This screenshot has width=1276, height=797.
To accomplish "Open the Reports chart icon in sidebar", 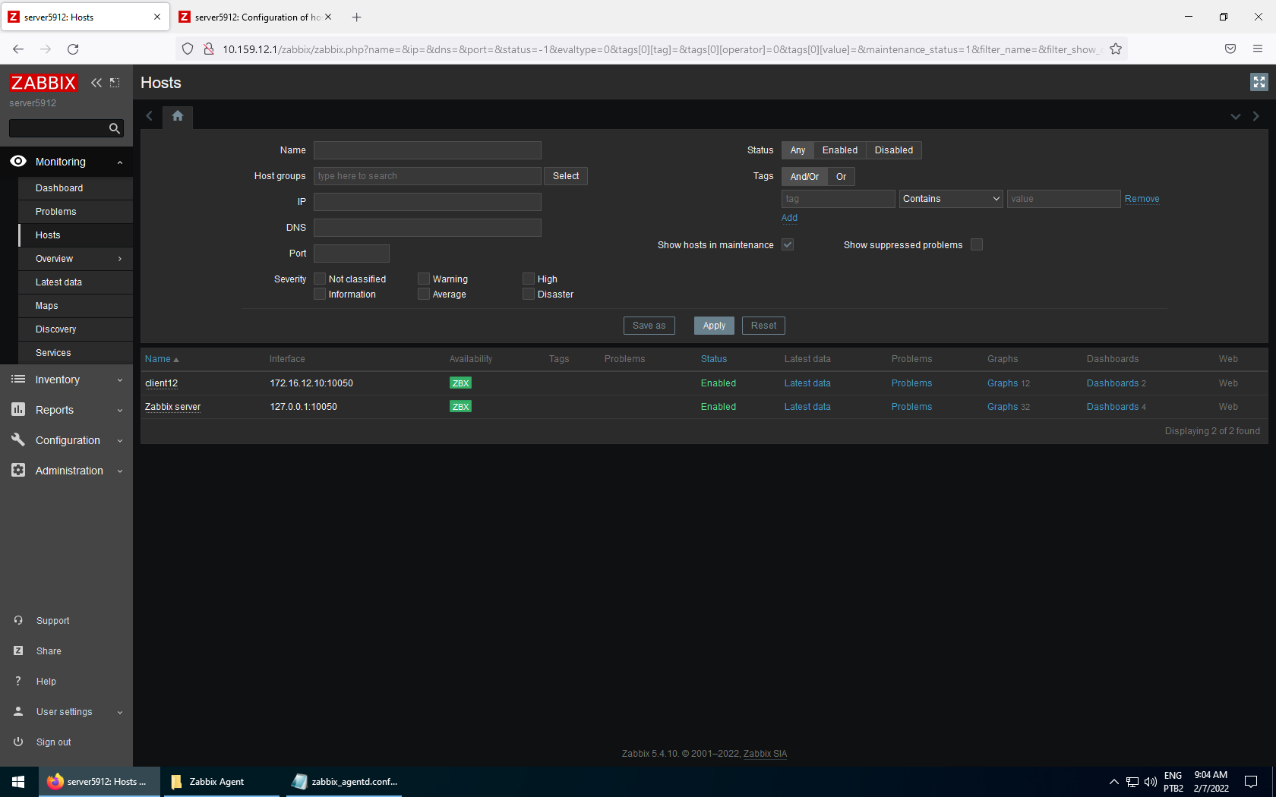I will [18, 410].
